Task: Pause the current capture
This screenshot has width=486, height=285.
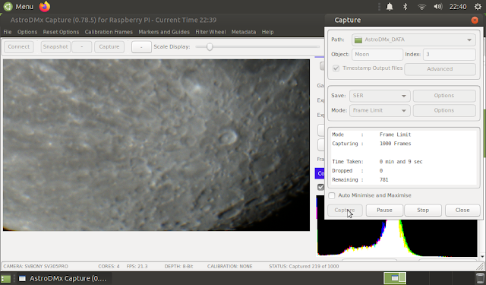Action: [x=384, y=211]
